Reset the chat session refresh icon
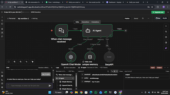Screen dimensions: 170x95 (x=52, y=67)
